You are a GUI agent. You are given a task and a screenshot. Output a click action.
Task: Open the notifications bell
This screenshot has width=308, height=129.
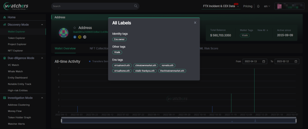(258, 6)
